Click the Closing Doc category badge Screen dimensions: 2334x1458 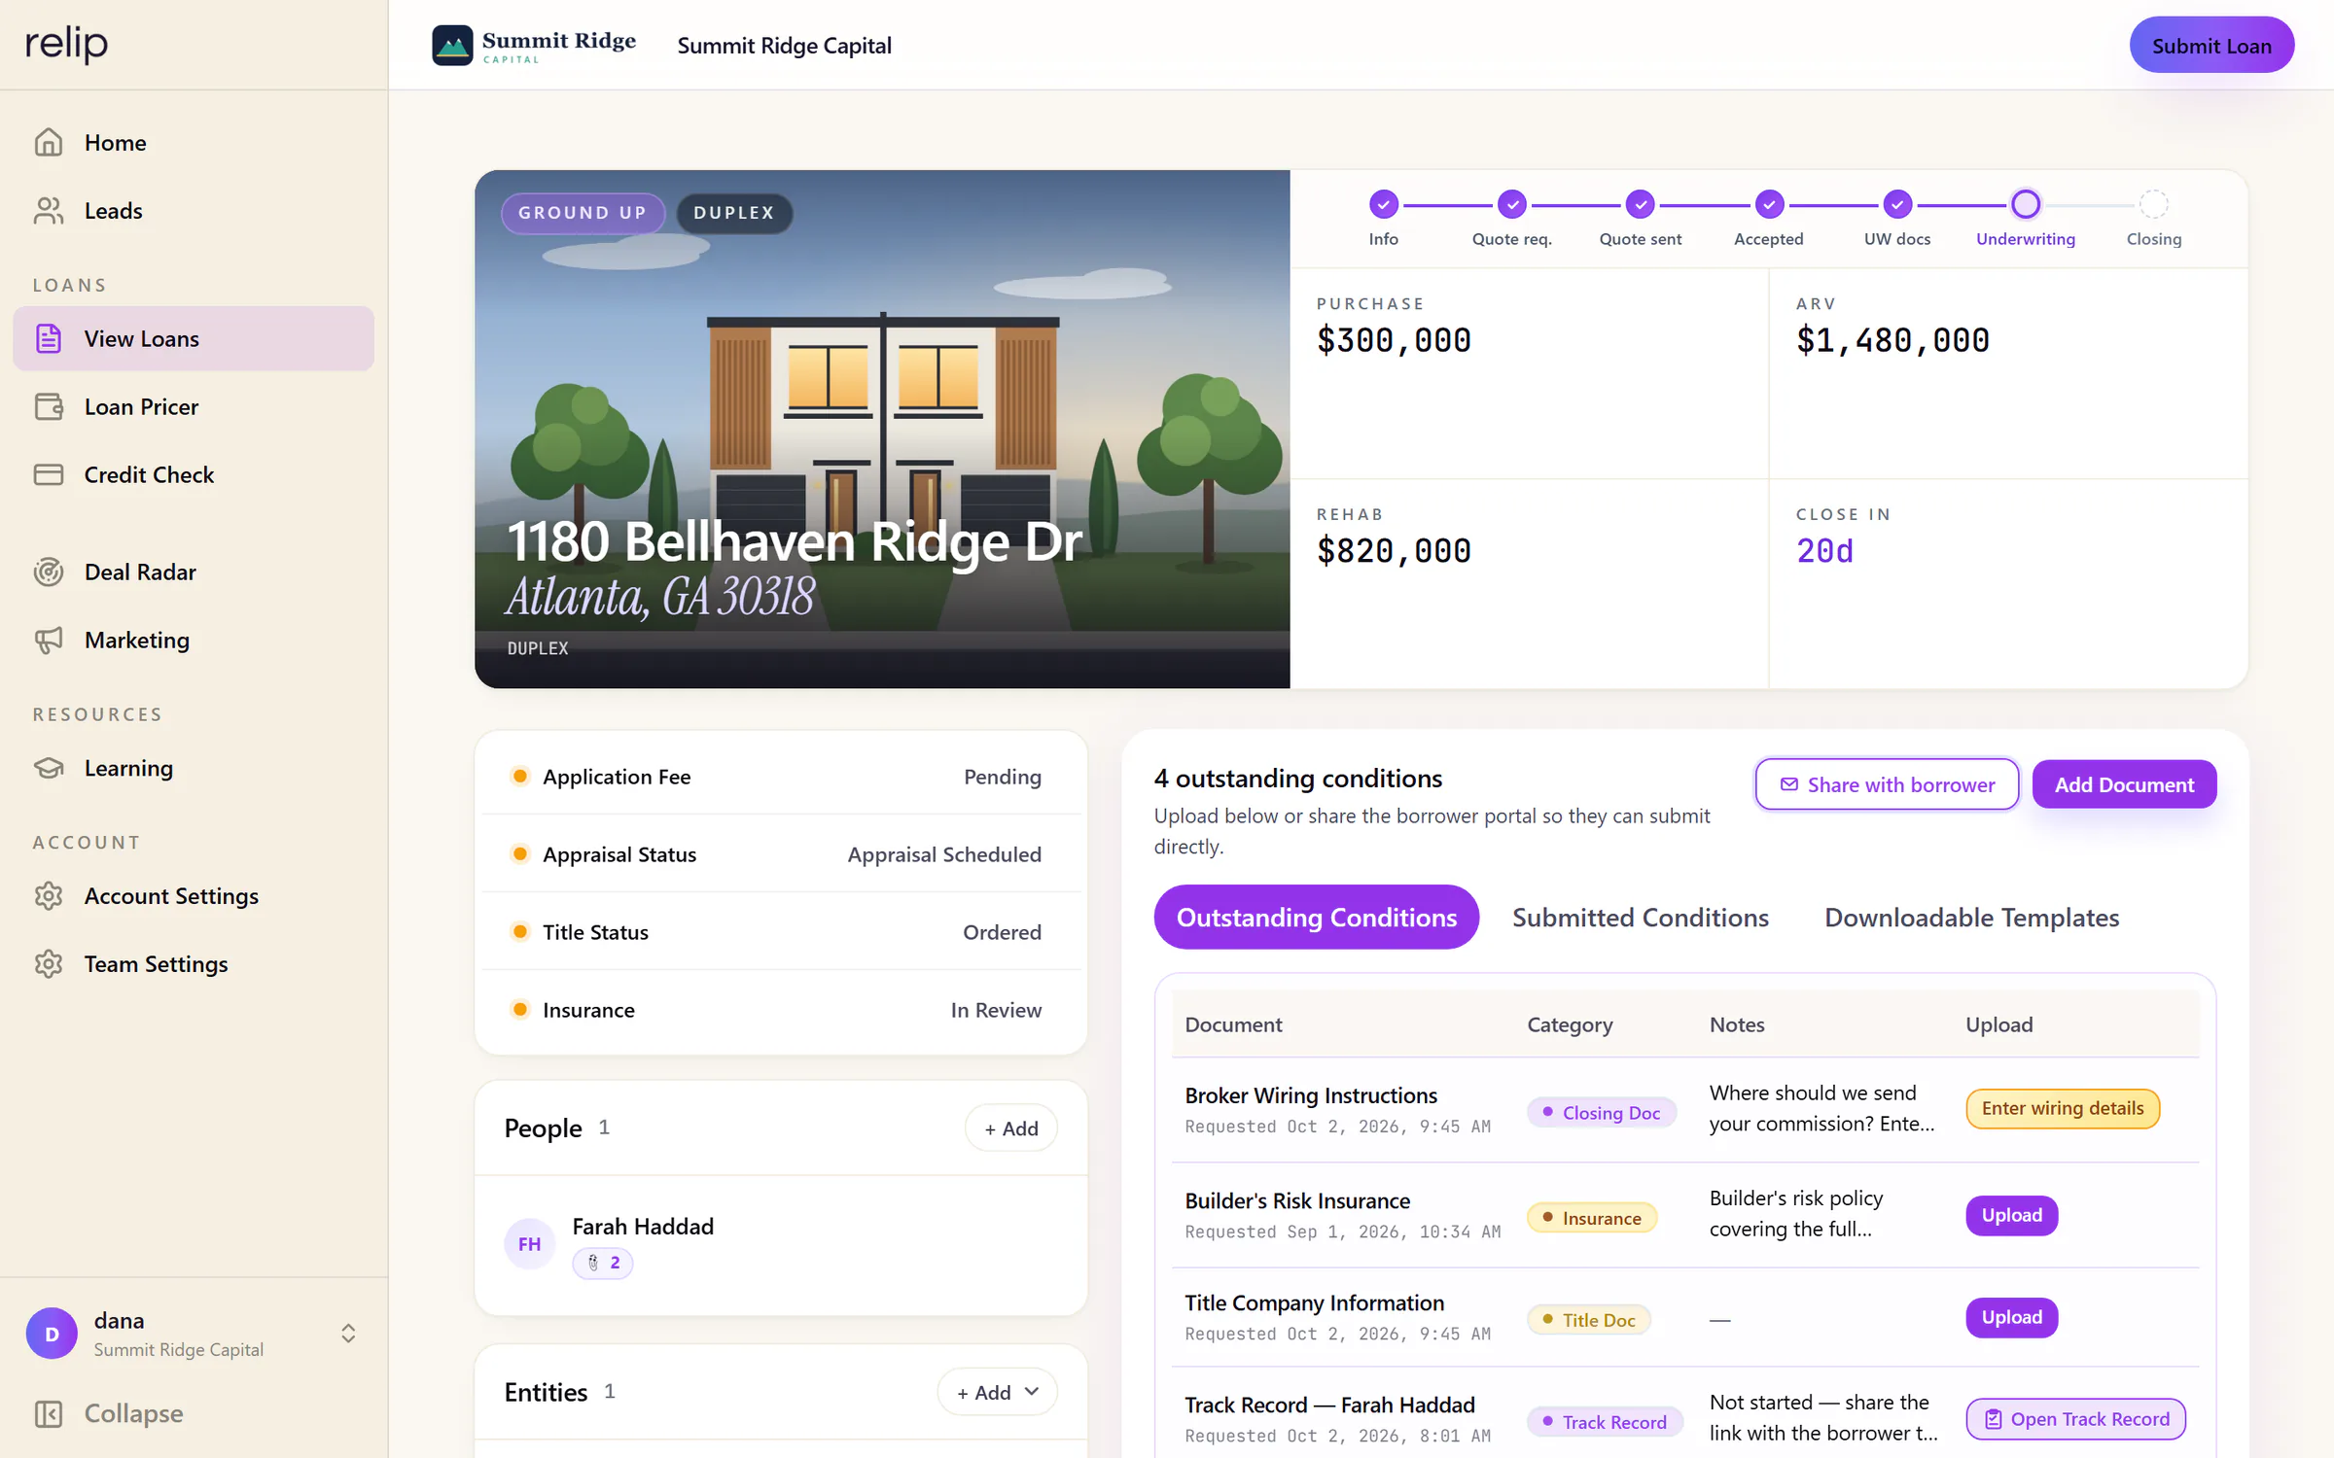pyautogui.click(x=1601, y=1112)
